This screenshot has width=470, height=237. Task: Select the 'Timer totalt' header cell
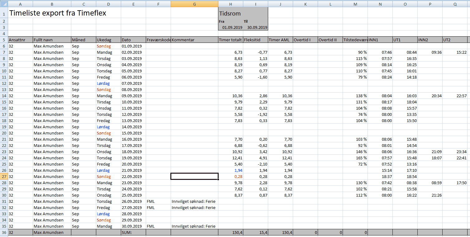(x=230, y=40)
